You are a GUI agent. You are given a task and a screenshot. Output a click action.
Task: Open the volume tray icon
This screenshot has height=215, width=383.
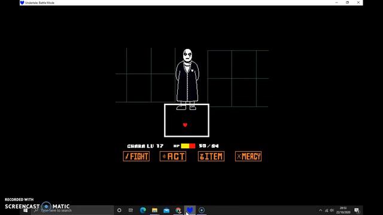332,210
